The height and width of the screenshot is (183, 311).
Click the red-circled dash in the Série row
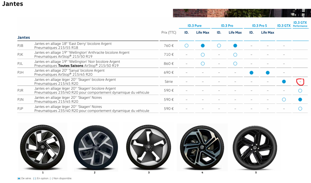300,82
